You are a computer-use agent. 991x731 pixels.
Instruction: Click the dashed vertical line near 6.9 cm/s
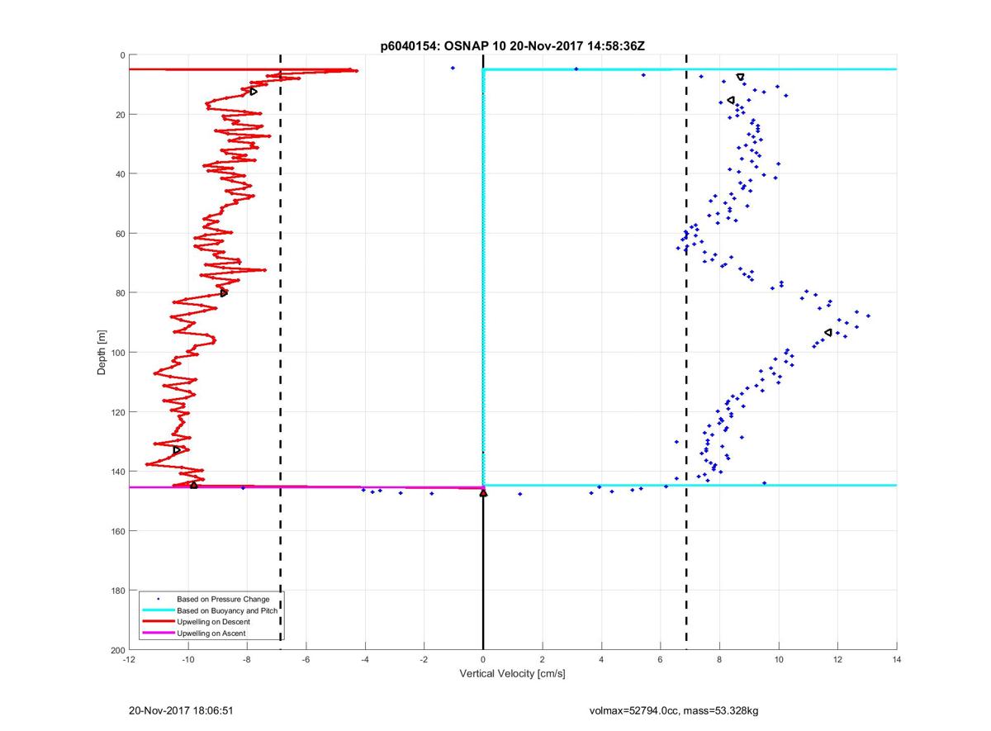pos(686,353)
